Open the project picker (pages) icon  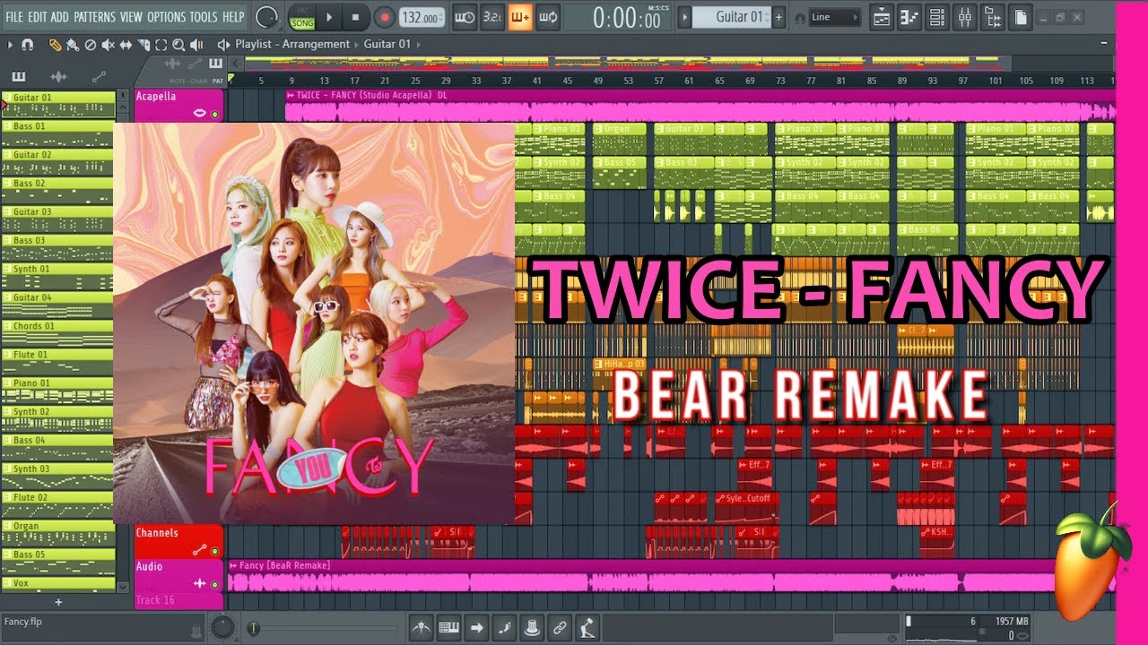[1021, 16]
